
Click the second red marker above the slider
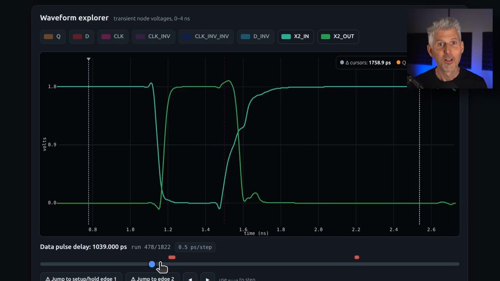click(x=357, y=257)
